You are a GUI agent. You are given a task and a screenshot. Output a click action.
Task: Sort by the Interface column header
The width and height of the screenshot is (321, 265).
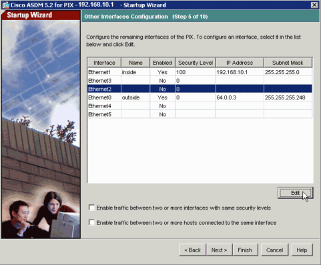tap(104, 63)
